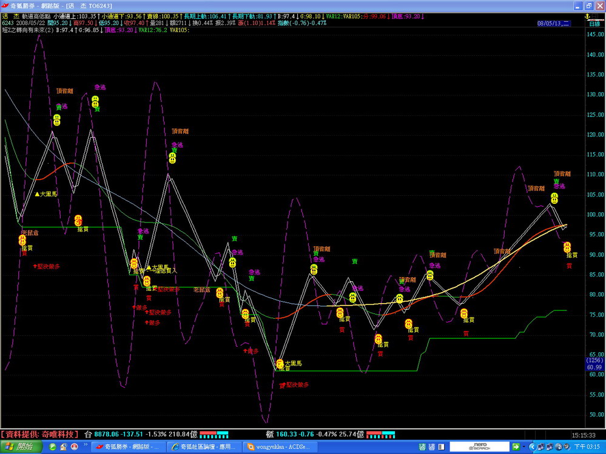The image size is (606, 454).
Task: Click the 短Z之轉向有未來 indicator title
Action: [28, 30]
